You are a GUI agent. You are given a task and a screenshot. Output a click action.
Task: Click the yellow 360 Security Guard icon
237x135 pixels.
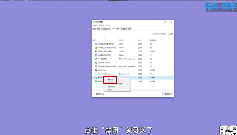coord(96,48)
